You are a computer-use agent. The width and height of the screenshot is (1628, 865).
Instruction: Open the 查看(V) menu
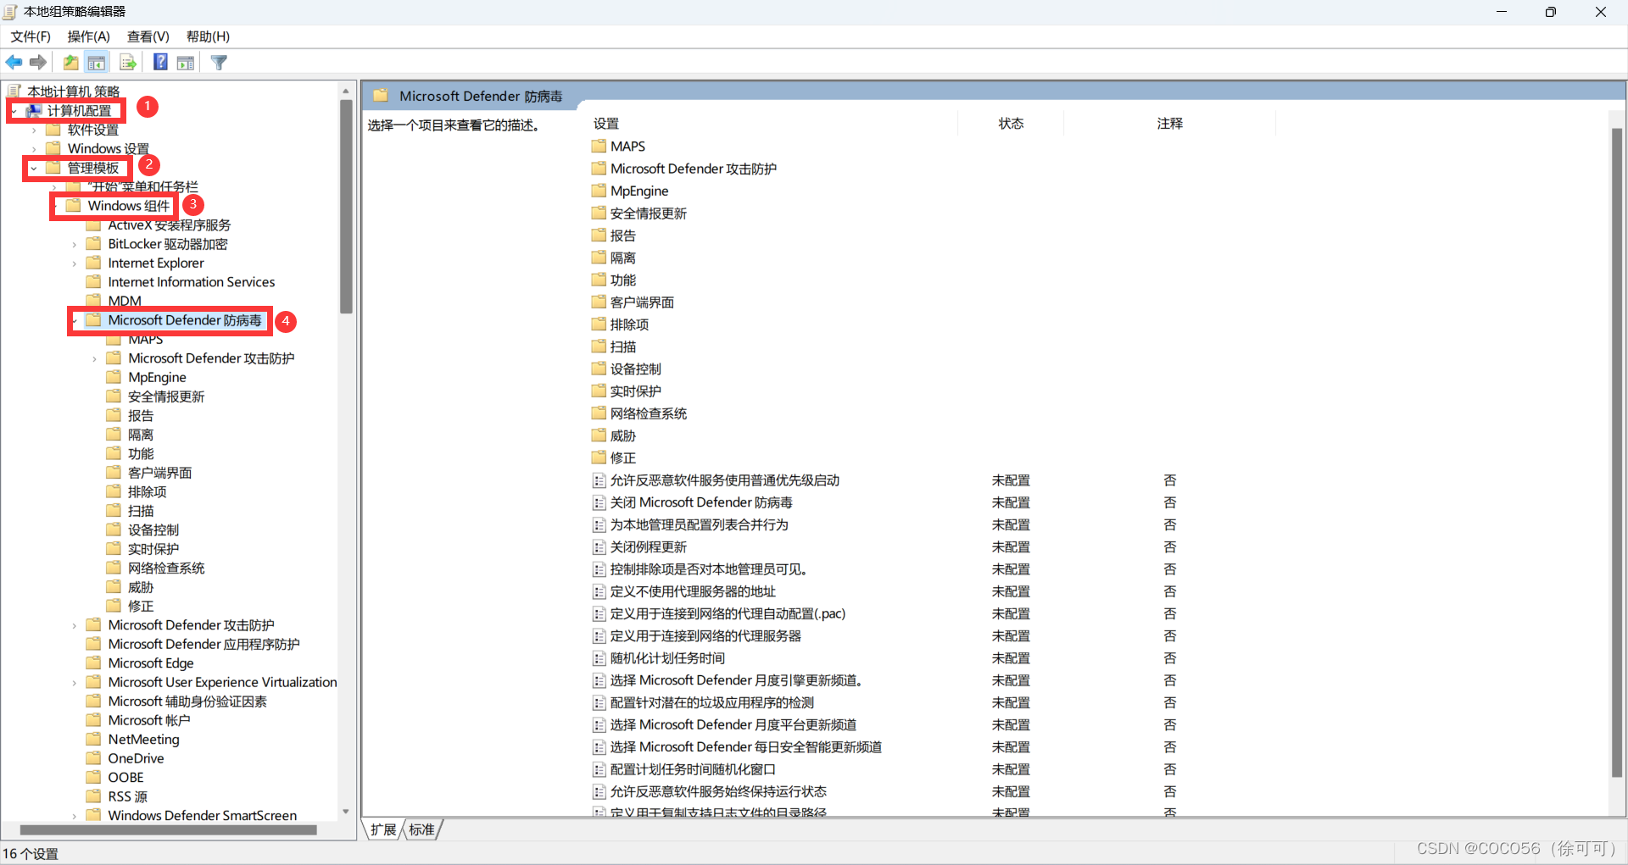(x=148, y=36)
